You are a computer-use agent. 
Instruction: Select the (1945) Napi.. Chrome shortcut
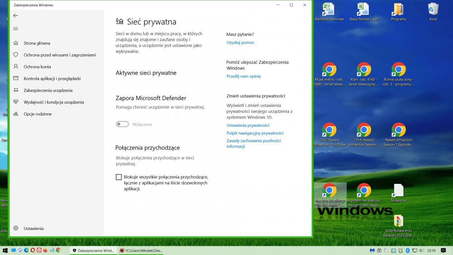(364, 195)
